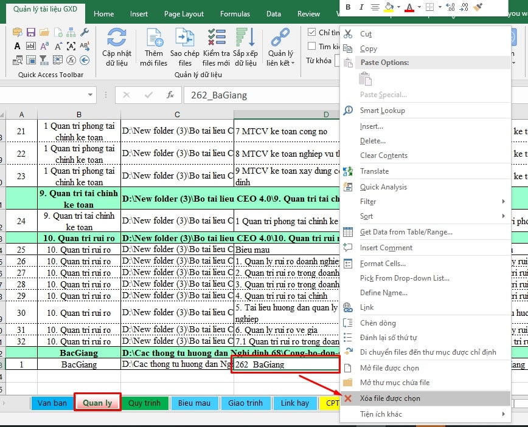This screenshot has width=528, height=427.
Task: Click the red font color button
Action: [409, 7]
